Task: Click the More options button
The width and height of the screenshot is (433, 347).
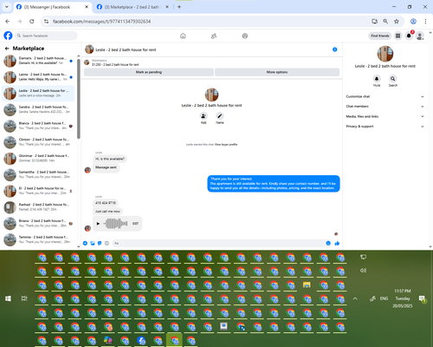Action: [x=277, y=72]
